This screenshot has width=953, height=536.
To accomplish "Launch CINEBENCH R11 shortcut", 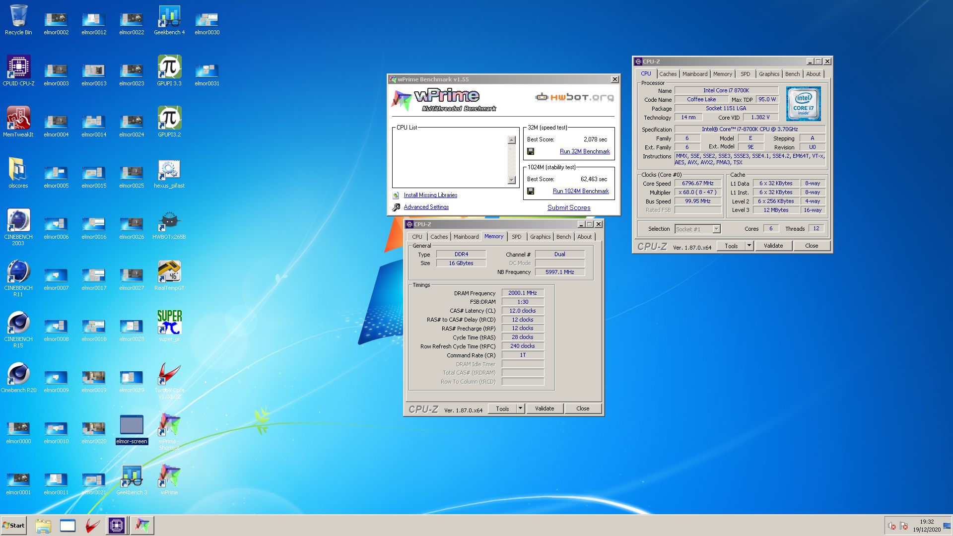I will [x=18, y=278].
